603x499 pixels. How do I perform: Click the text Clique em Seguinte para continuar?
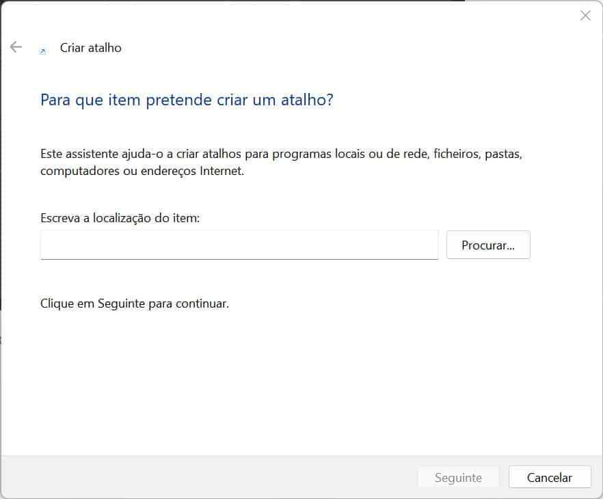point(135,303)
